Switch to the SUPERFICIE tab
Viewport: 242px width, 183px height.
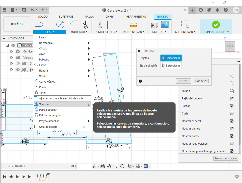[x=66, y=17]
